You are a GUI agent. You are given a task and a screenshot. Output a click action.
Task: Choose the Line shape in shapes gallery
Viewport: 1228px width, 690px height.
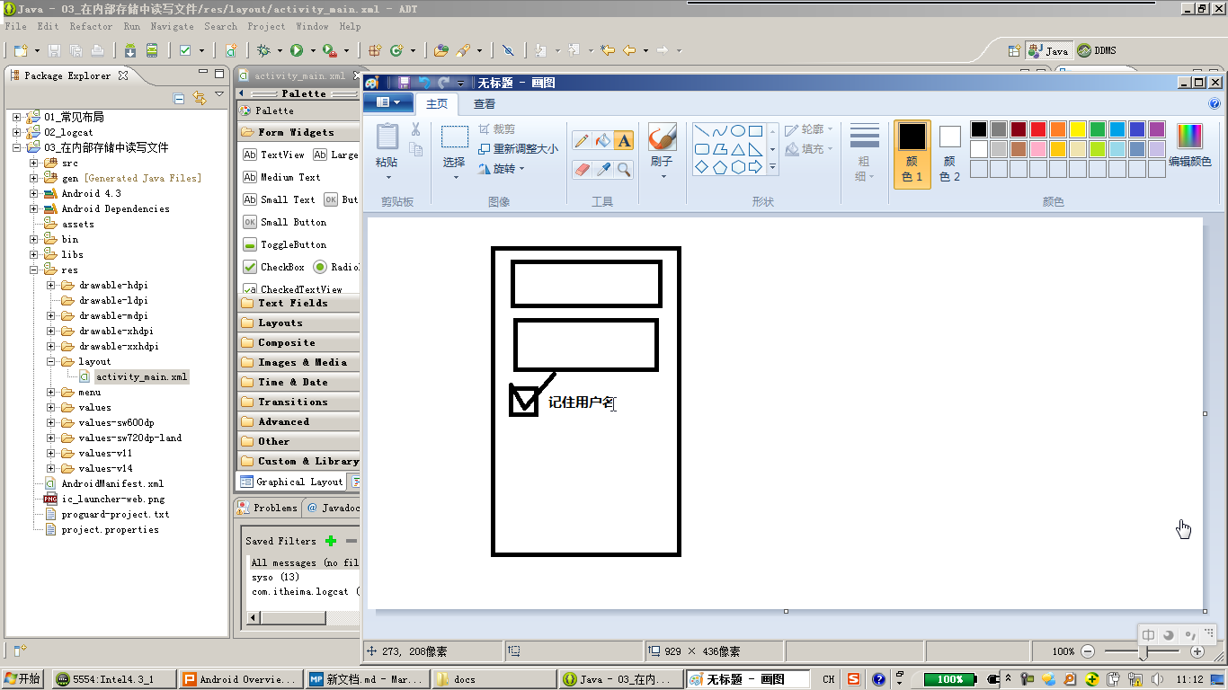(x=702, y=130)
